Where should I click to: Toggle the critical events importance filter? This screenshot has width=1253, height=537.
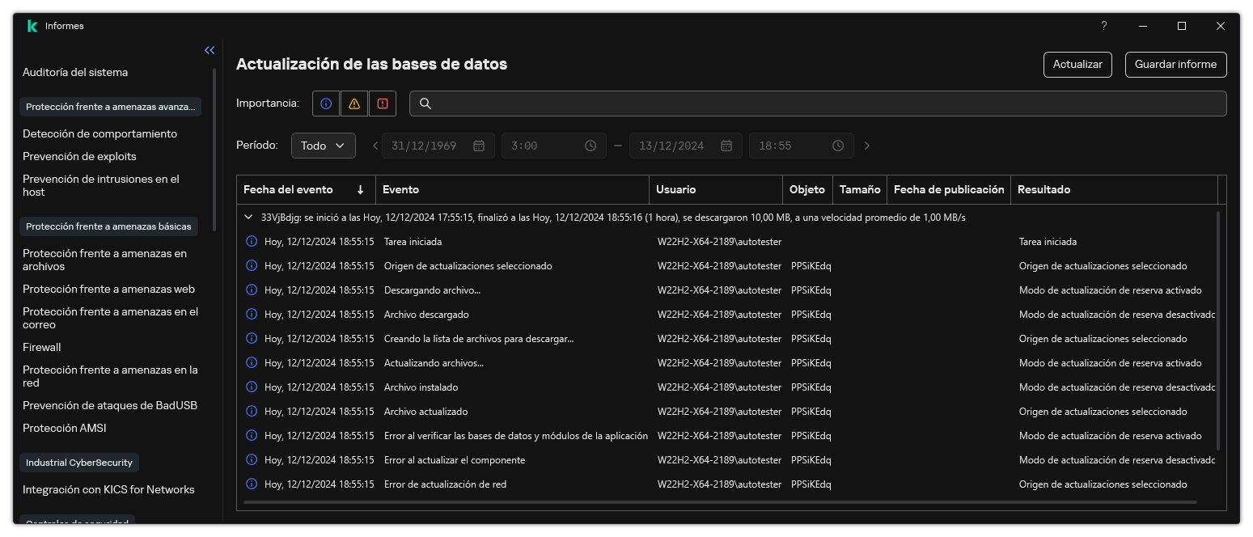click(382, 103)
